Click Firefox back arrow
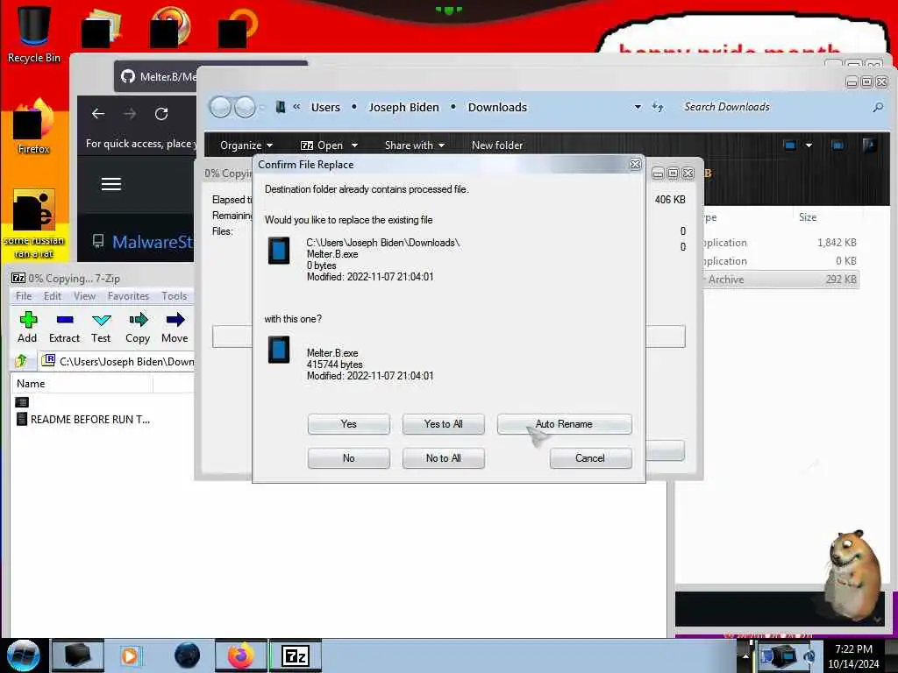 tap(98, 113)
